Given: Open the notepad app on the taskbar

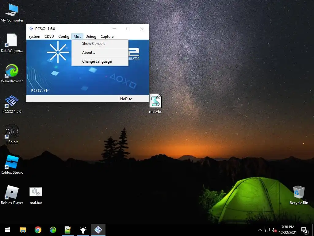Looking at the screenshot, I should [x=68, y=230].
